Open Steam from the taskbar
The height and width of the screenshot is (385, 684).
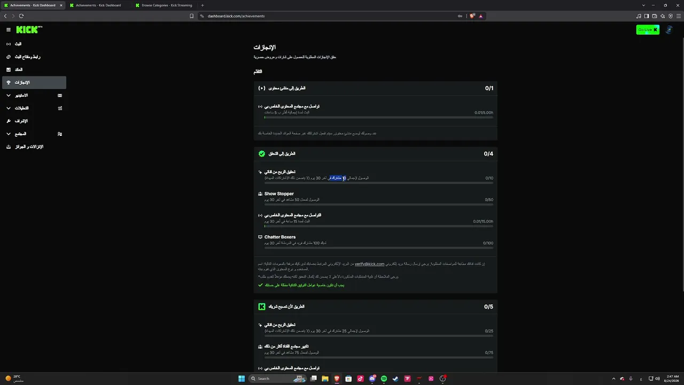[x=395, y=379]
